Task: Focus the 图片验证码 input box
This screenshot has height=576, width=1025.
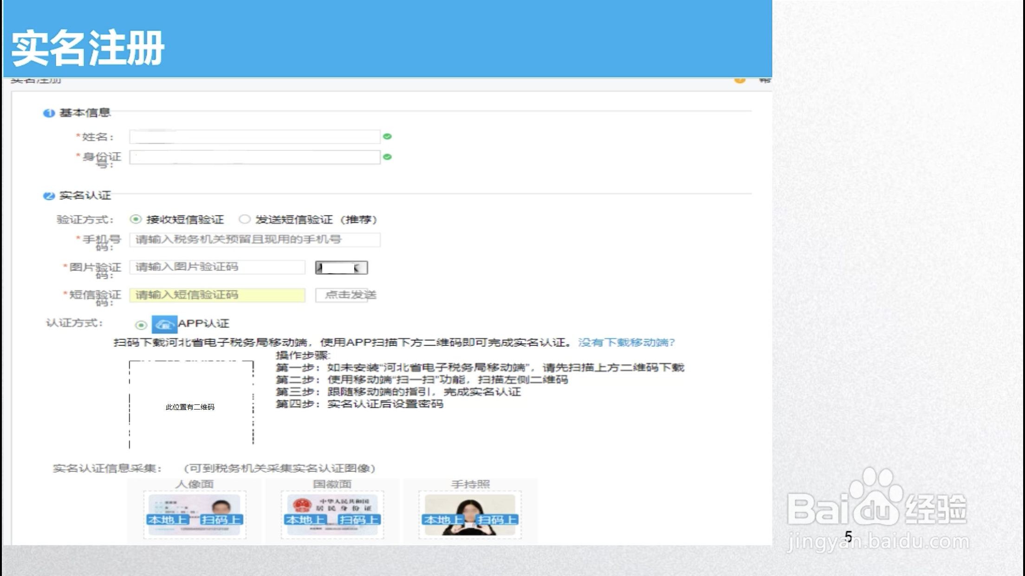Action: [x=217, y=267]
